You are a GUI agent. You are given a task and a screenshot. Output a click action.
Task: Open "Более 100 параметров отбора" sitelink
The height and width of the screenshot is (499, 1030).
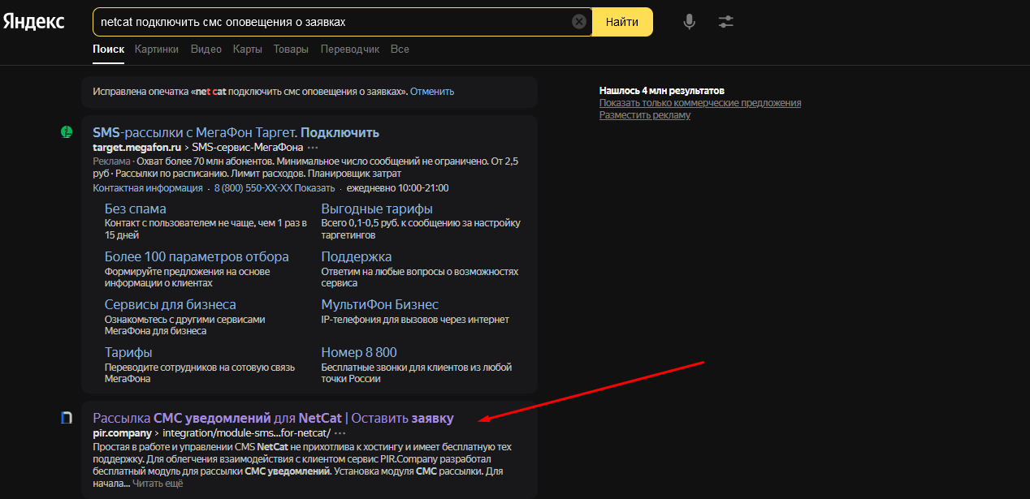coord(197,257)
